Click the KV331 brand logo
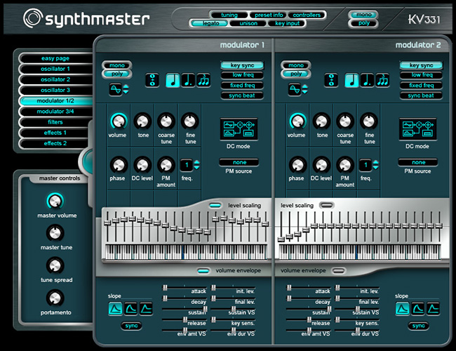Viewport: 456px width, 351px height. pyautogui.click(x=424, y=19)
